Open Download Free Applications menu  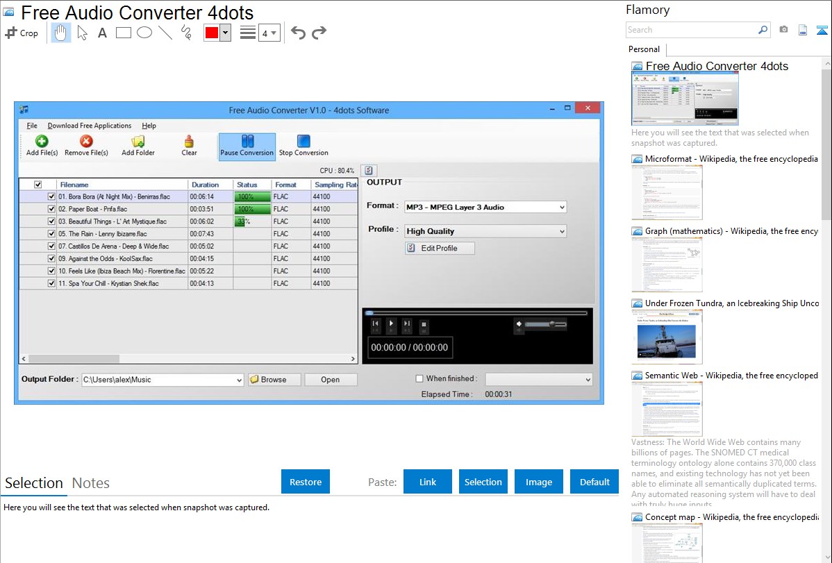click(89, 126)
